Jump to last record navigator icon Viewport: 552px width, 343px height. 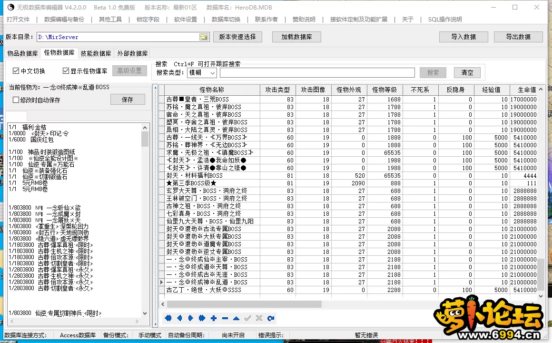(x=202, y=318)
